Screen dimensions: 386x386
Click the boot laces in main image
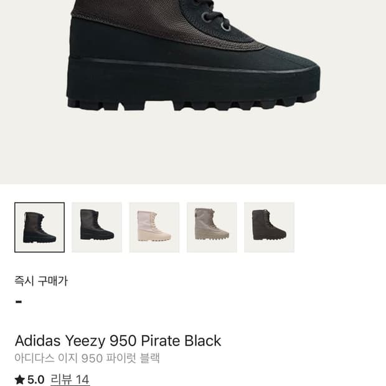click(x=213, y=14)
